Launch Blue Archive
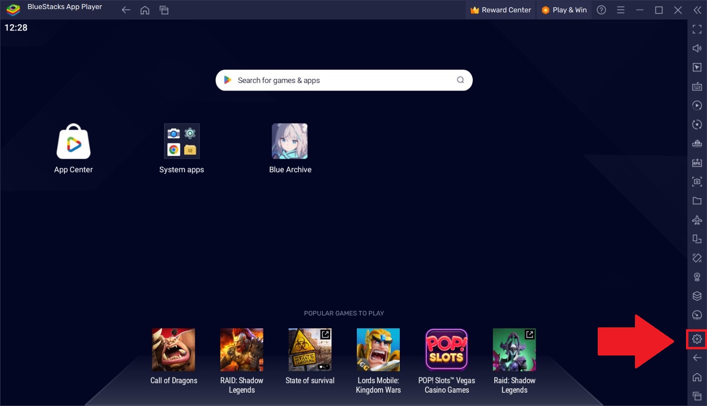The width and height of the screenshot is (707, 406). click(290, 141)
